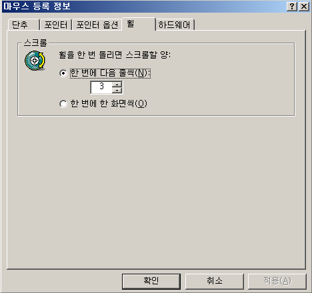Increase scroll lines with the up arrow
Screen dimensions: 312x293
pyautogui.click(x=117, y=85)
